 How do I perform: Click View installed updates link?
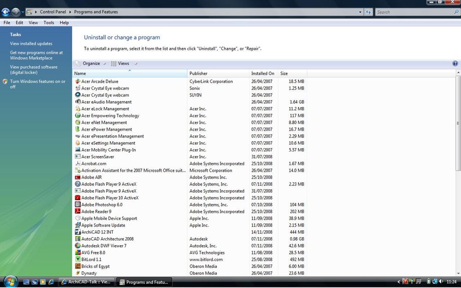[x=31, y=43]
